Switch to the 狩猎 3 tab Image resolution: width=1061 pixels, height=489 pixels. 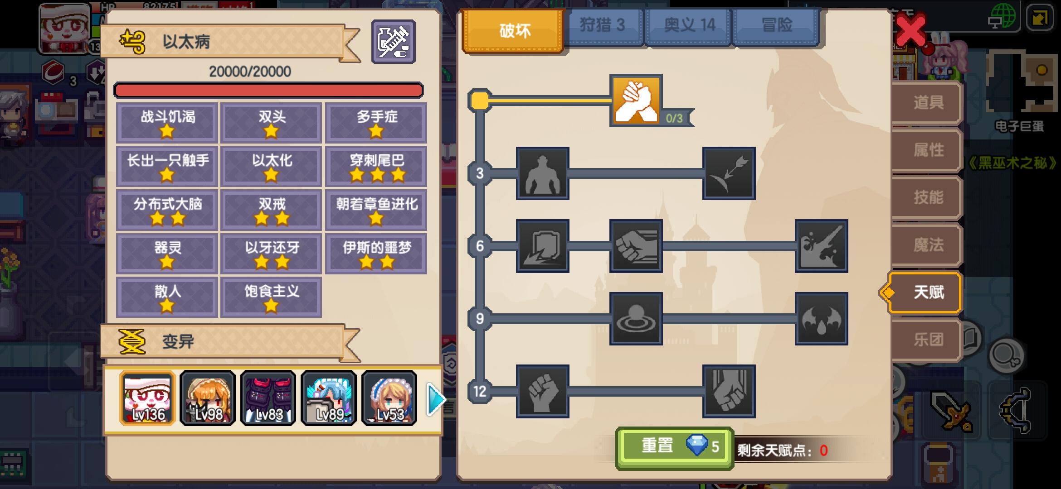pyautogui.click(x=603, y=26)
